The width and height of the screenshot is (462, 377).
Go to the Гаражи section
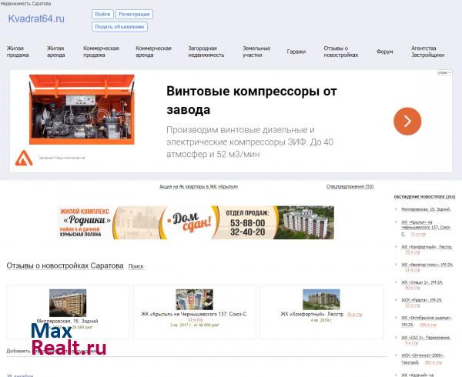(x=296, y=52)
